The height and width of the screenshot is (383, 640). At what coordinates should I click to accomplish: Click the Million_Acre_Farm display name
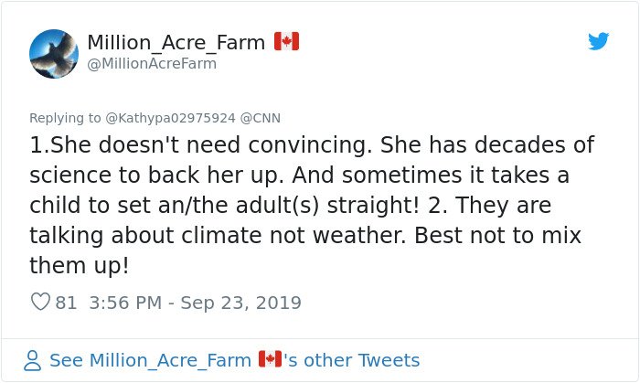176,42
